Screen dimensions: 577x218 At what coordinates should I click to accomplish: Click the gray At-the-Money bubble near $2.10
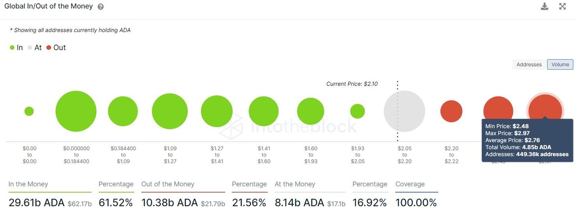[404, 111]
